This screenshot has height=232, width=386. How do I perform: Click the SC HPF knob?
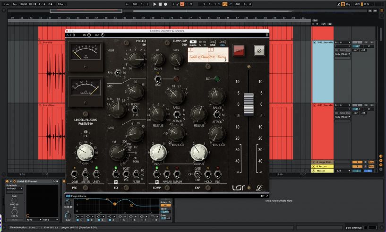tap(157, 60)
